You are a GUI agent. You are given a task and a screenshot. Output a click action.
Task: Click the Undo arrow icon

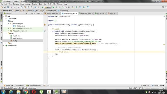pyautogui.click(x=11, y=7)
